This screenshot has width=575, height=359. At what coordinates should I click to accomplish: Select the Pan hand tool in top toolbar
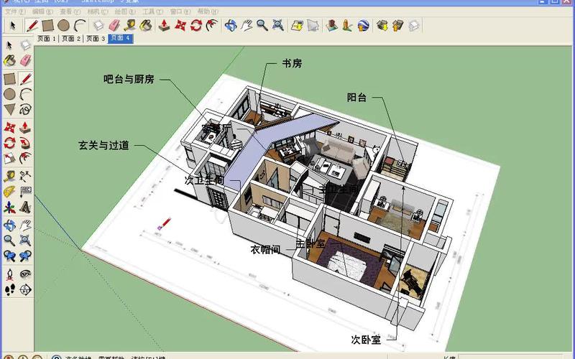[247, 26]
